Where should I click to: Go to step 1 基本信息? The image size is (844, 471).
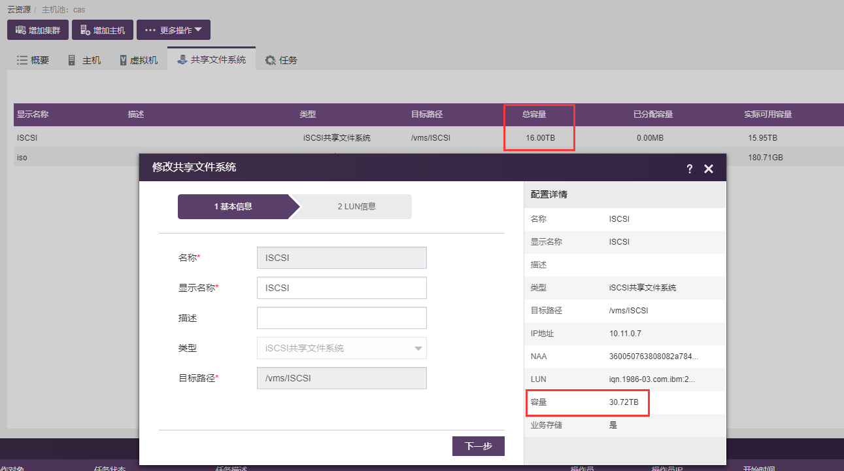pyautogui.click(x=233, y=207)
